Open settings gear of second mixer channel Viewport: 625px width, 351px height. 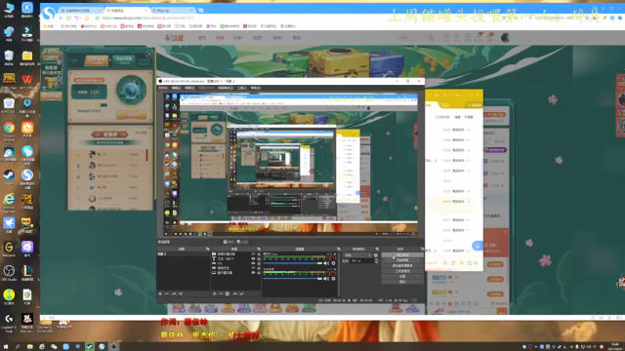(333, 279)
